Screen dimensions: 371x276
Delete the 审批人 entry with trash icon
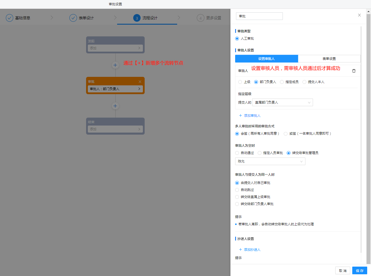(x=354, y=71)
